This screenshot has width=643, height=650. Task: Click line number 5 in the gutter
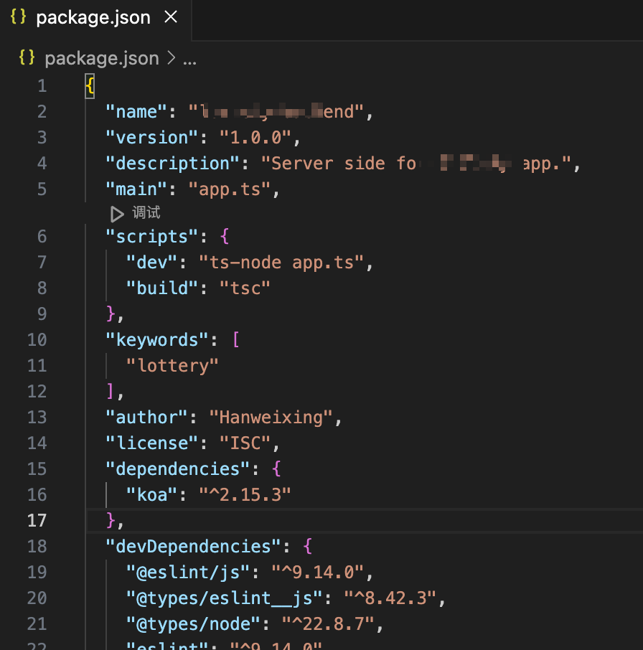tap(42, 189)
